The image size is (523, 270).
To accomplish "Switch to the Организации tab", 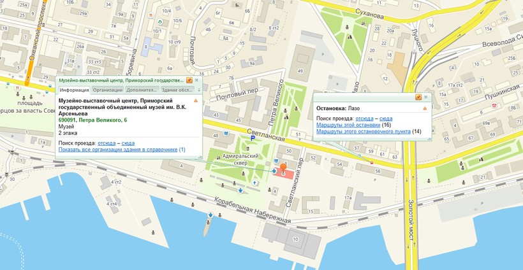I will click(107, 90).
